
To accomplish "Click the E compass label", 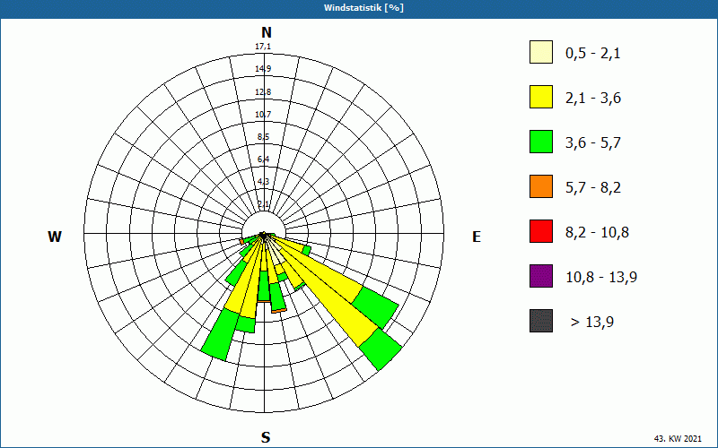I will tap(477, 237).
